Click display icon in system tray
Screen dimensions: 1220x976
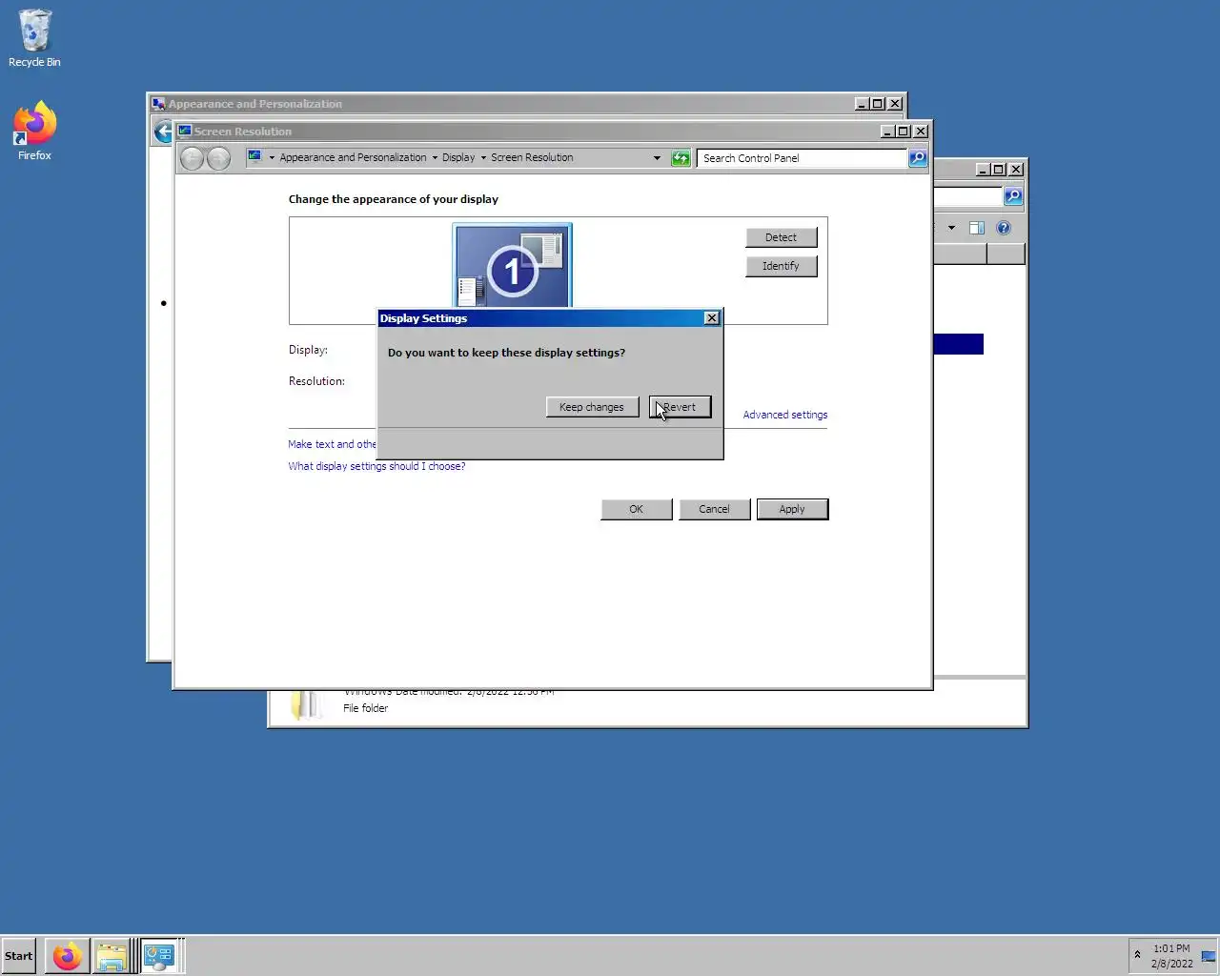1209,956
